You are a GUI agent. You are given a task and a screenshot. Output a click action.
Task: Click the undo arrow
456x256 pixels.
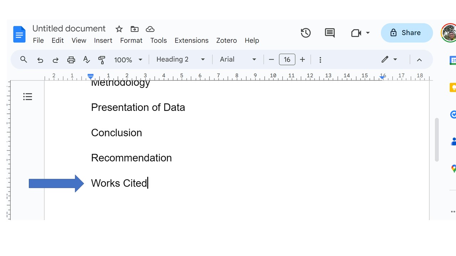coord(40,60)
